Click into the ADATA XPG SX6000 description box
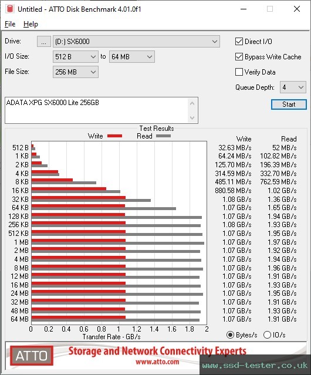This screenshot has width=311, height=375. 97,110
